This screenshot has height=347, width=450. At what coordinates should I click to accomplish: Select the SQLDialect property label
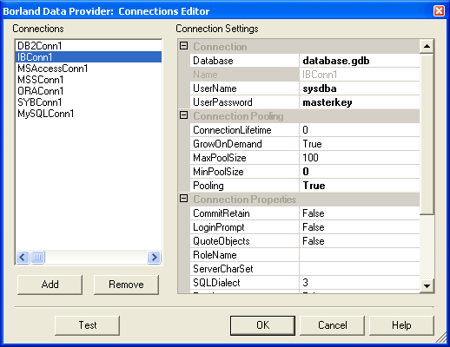click(x=244, y=283)
